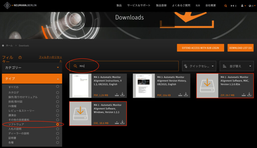The width and height of the screenshot is (257, 148).
Task: Open site search via the header magnifier icon
Action: [x=226, y=6]
